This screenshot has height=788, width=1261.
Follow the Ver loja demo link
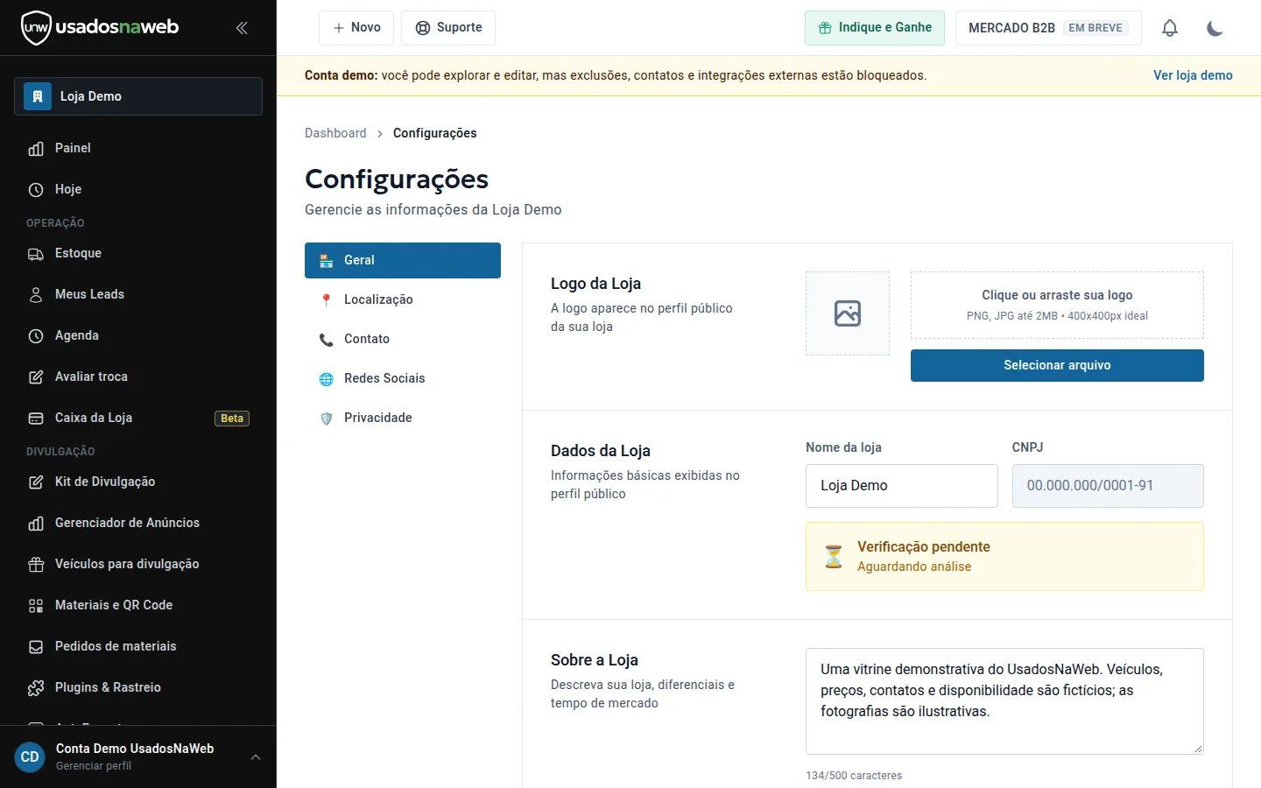(x=1193, y=75)
